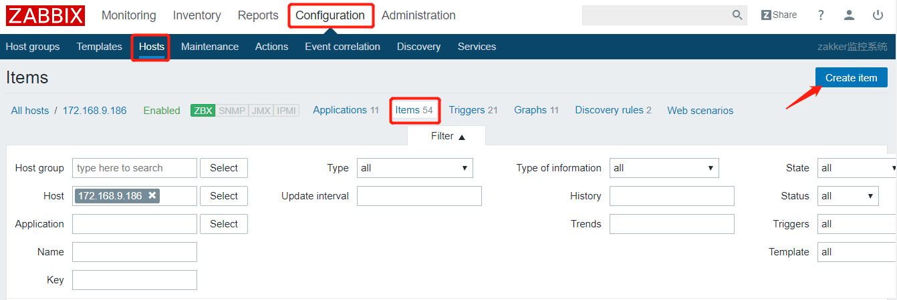Viewport: 897px width, 300px height.
Task: Click the Update interval input field
Action: pos(419,196)
